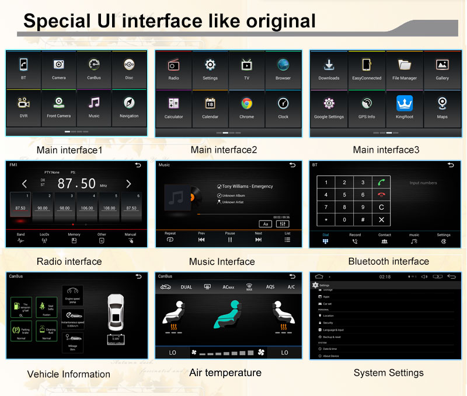Screen dimensions: 467x396
Task: Toggle Repeat mode in music player
Action: (x=170, y=237)
